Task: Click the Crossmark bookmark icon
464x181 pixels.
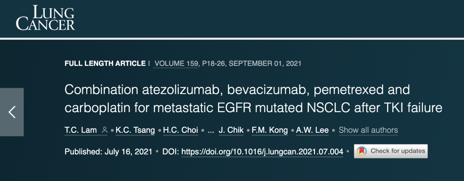Action: [x=361, y=151]
